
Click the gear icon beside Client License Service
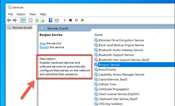96,94
